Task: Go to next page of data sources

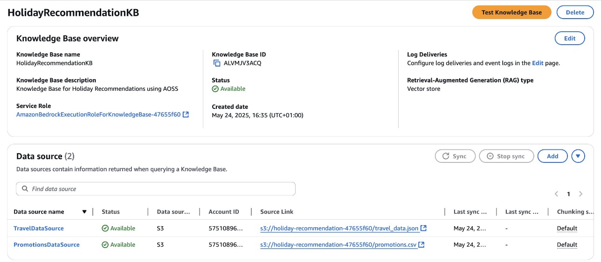Action: (580, 194)
